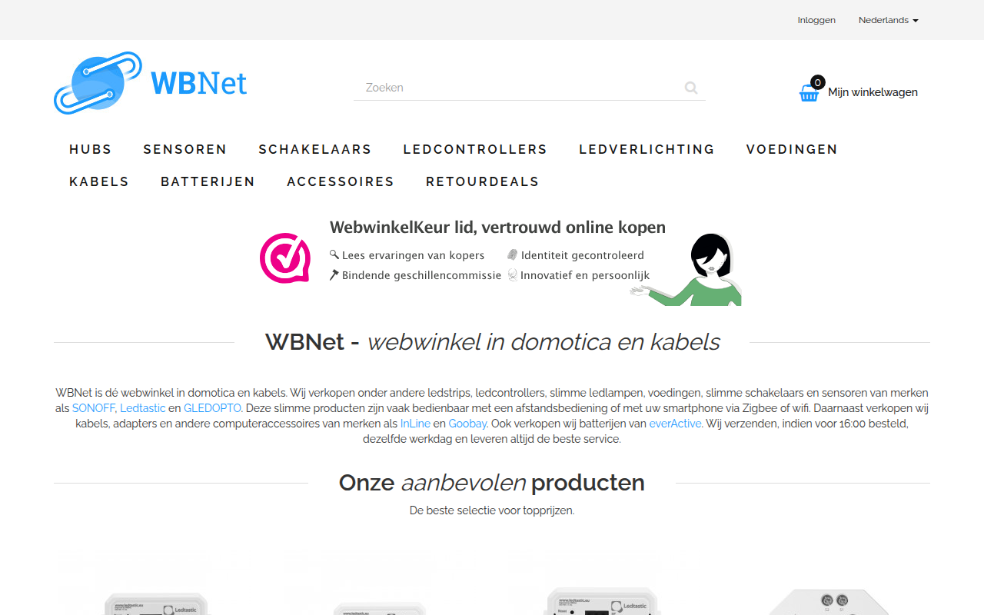Click the pink WebwinkelKeur checkmark logo
This screenshot has height=615, width=984.
click(x=285, y=258)
